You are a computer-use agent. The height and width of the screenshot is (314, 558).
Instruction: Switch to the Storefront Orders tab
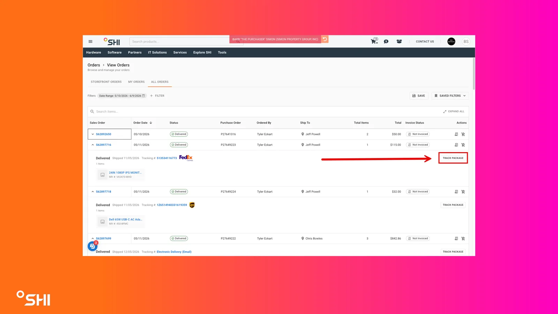106,82
